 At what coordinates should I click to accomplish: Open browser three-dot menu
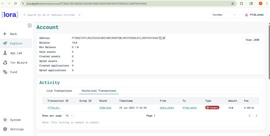coord(267,3)
